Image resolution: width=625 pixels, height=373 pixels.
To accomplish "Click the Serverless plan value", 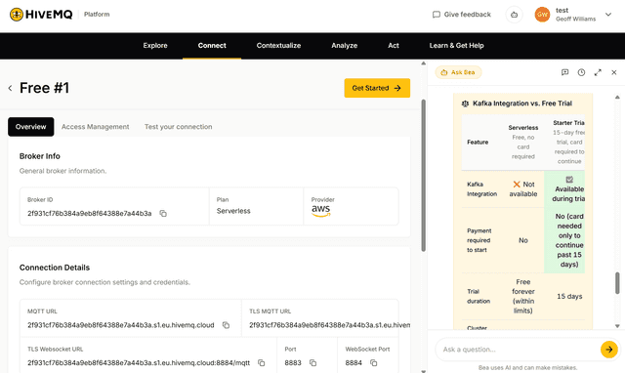I will (233, 211).
